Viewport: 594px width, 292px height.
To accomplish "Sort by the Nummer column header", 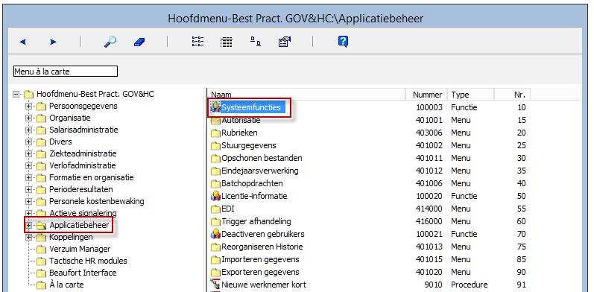I will click(x=426, y=95).
